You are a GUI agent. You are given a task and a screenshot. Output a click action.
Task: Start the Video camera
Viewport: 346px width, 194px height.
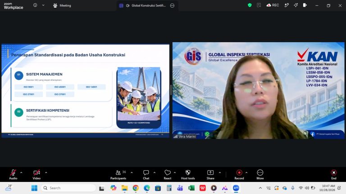click(x=36, y=175)
